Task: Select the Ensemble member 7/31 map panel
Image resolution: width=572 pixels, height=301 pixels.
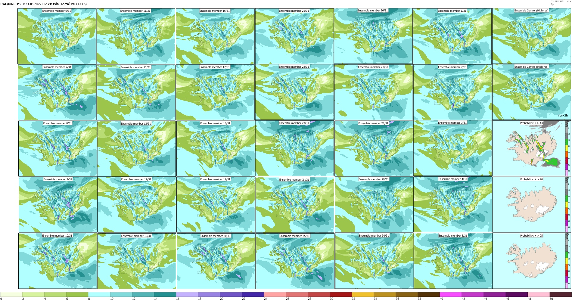Action: (x=57, y=92)
